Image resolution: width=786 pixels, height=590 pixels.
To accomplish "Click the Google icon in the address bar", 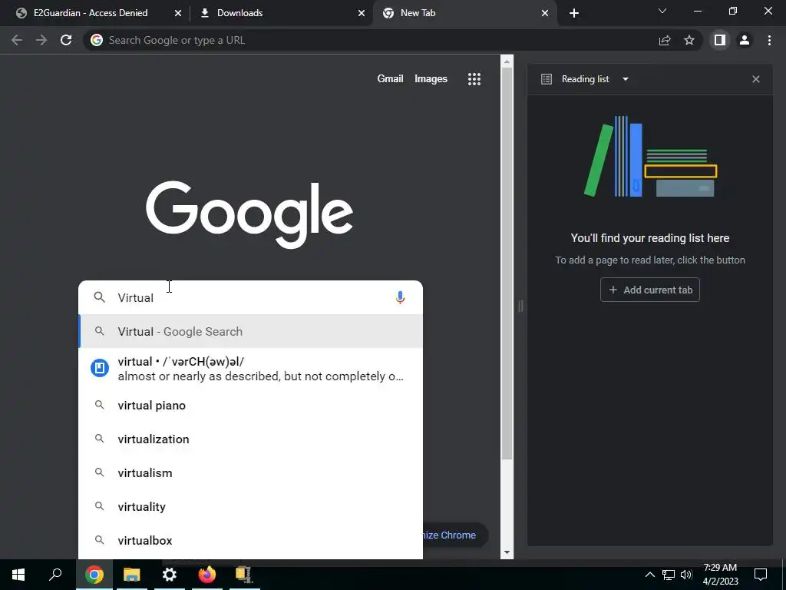I will point(97,40).
